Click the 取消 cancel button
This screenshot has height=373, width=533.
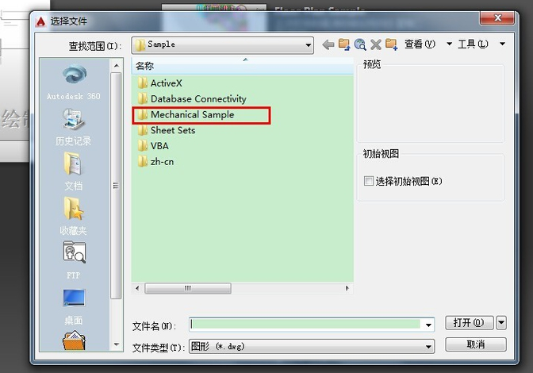click(476, 344)
